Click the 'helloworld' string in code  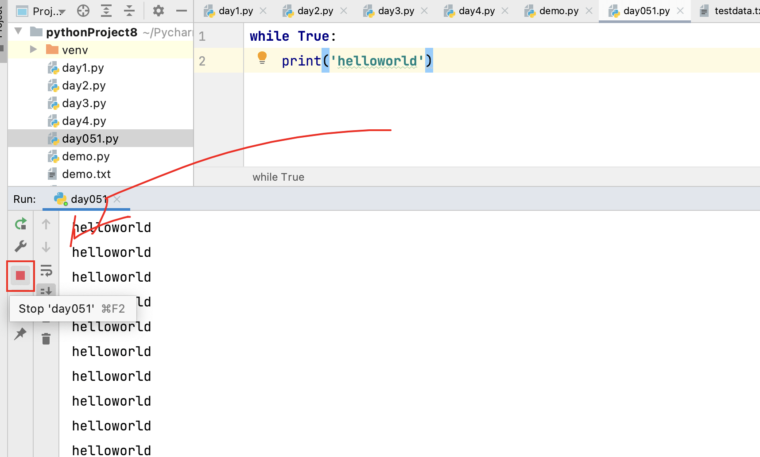(377, 61)
